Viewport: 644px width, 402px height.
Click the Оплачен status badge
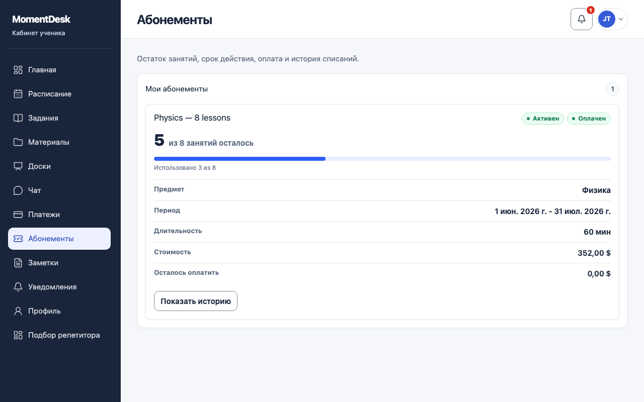pos(589,119)
